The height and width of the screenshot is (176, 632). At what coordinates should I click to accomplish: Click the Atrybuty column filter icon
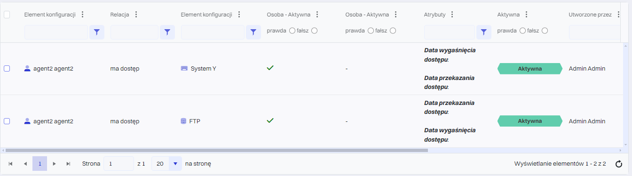(x=484, y=32)
